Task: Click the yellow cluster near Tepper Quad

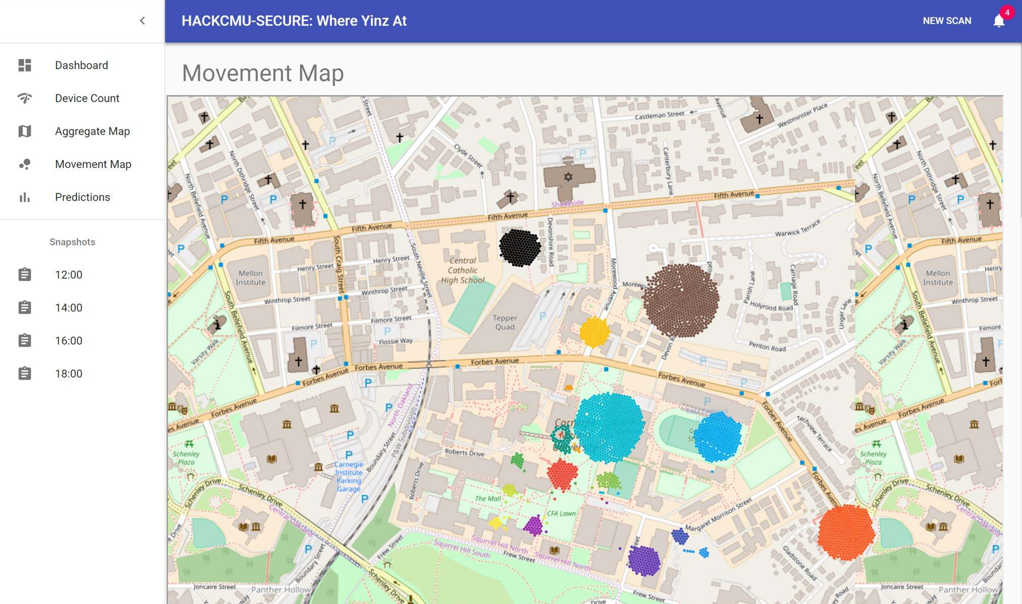Action: click(x=594, y=332)
